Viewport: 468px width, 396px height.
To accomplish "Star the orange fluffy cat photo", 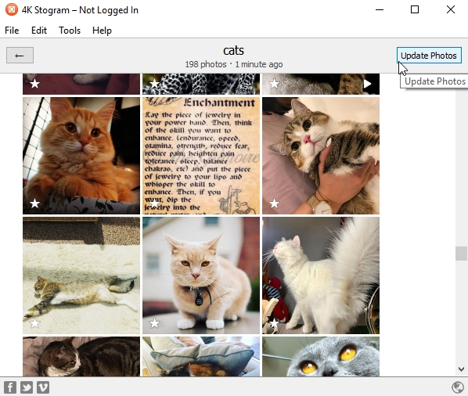I will [x=35, y=203].
